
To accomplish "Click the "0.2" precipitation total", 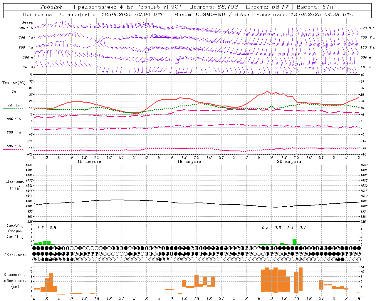I will coord(265,228).
